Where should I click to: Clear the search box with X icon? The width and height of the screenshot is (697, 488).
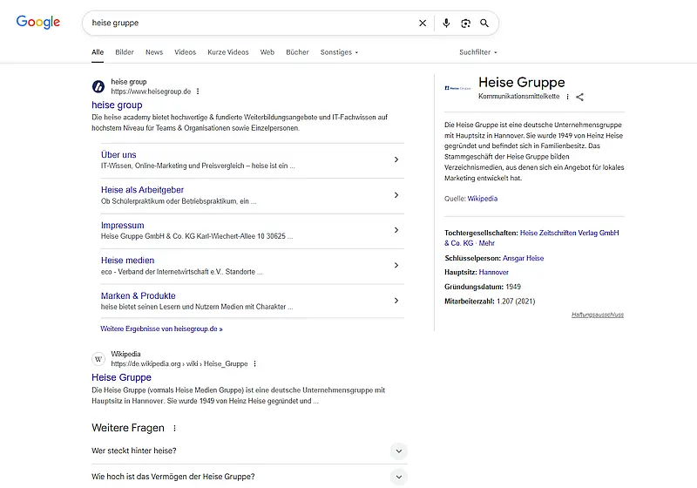click(423, 24)
